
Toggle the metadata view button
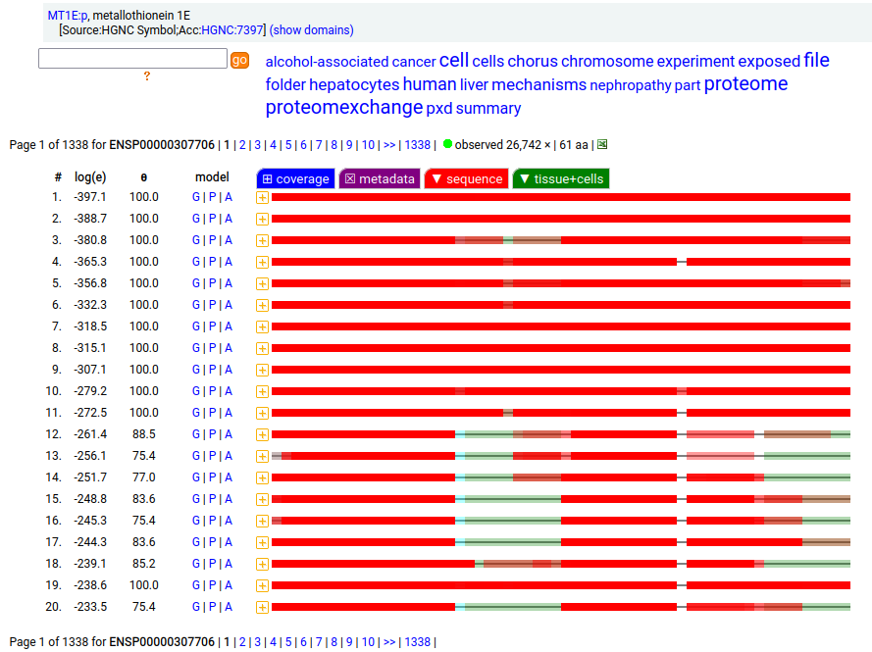click(380, 179)
